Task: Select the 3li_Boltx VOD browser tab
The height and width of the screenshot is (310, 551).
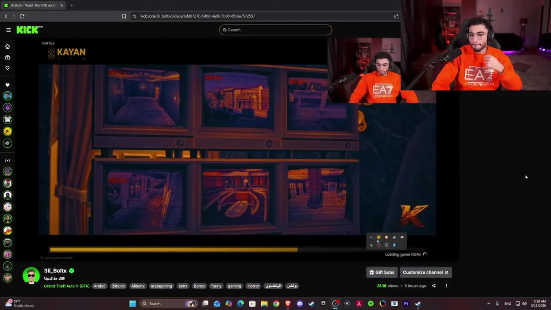Action: pos(34,5)
